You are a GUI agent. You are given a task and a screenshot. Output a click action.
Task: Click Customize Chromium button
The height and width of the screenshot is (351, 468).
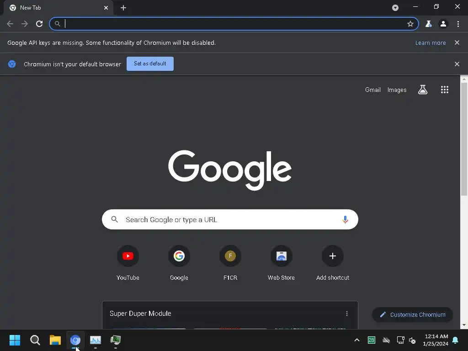tap(412, 314)
